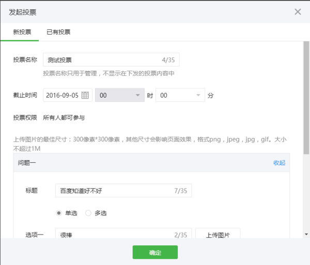The height and width of the screenshot is (265, 310).
Task: Focus the 标题 input with 百度知道好不好
Action: 123,191
